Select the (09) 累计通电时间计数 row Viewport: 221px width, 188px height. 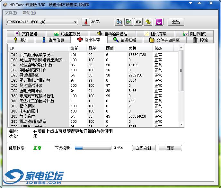(x=94, y=80)
